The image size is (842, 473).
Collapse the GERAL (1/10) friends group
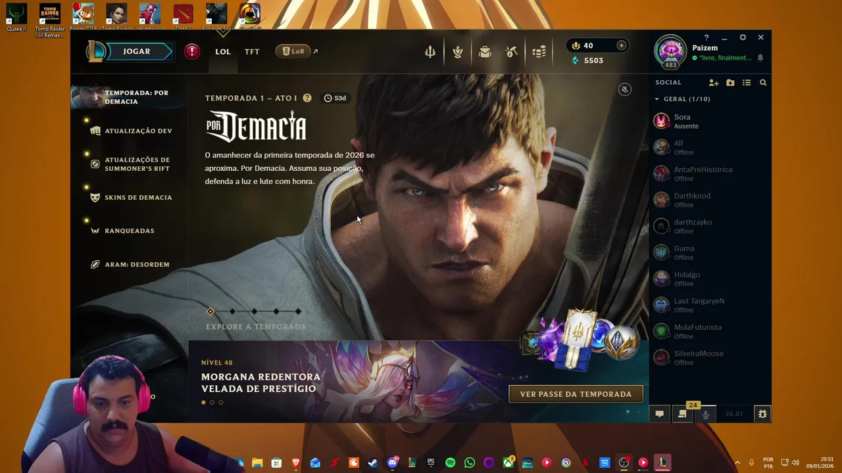[x=683, y=99]
